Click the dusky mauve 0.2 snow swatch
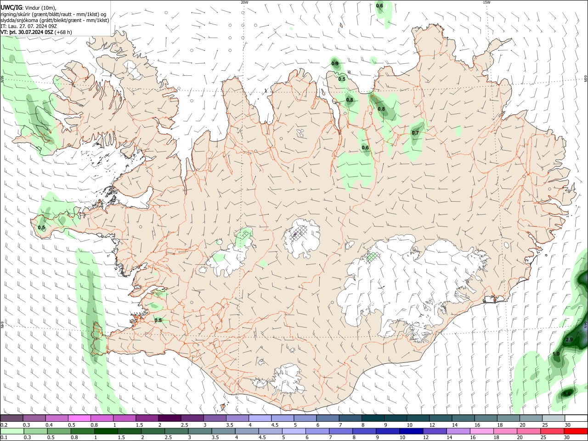 [11, 418]
